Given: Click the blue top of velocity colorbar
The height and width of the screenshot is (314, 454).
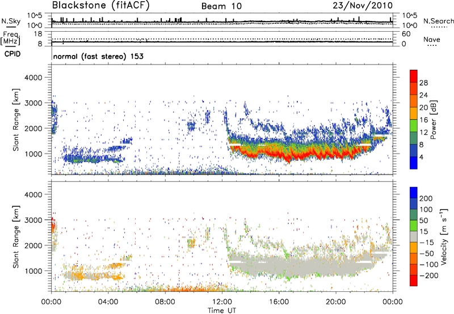Looking at the screenshot, I should [x=414, y=193].
